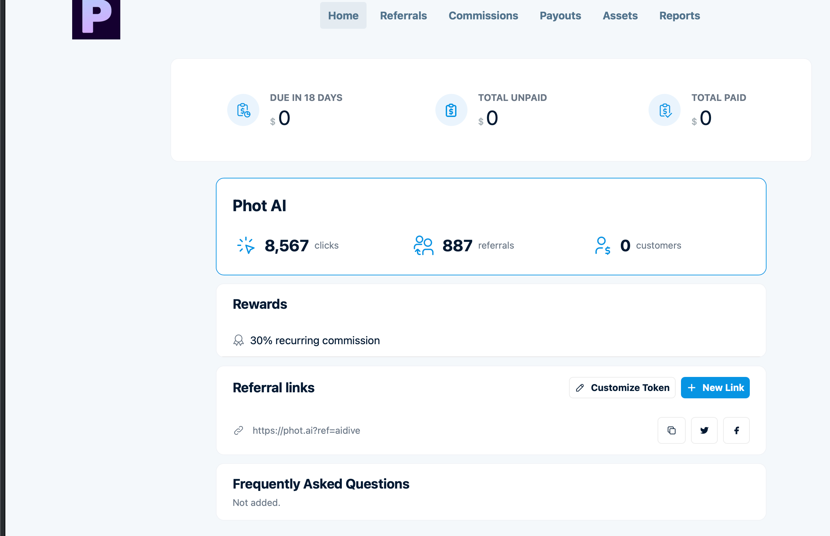The height and width of the screenshot is (536, 830).
Task: Click the TOTAL PAID label
Action: click(x=719, y=98)
